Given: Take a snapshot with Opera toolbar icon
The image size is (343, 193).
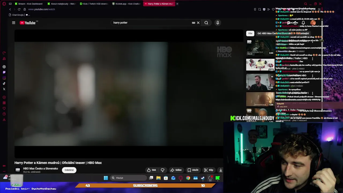Looking at the screenshot, I should 259,9.
